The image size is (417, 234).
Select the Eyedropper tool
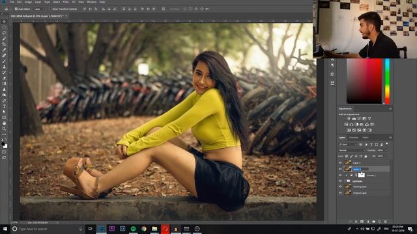tap(4, 50)
